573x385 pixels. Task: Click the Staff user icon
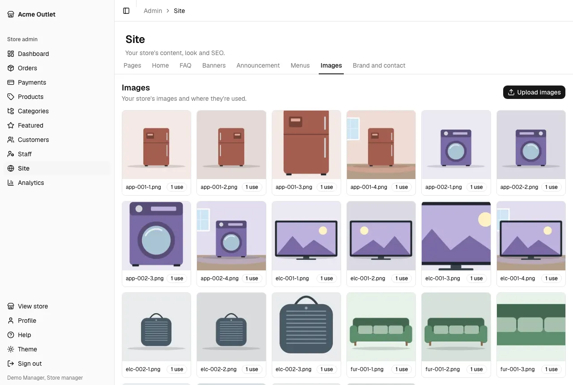coord(11,154)
